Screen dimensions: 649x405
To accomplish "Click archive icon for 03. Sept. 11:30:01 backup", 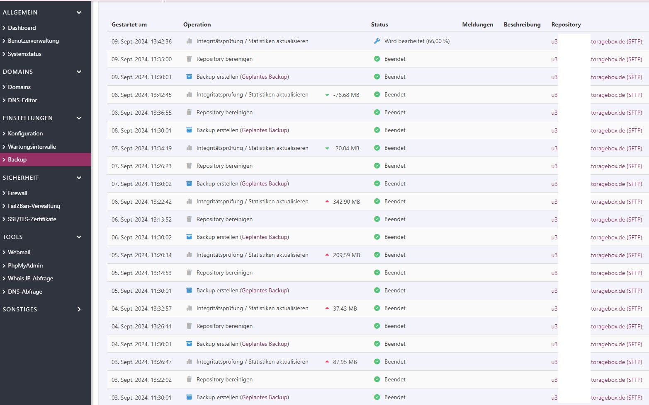I will tap(189, 397).
